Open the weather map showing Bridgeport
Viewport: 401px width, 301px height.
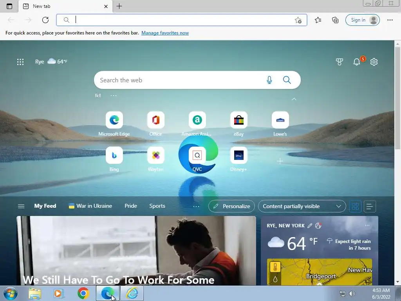pyautogui.click(x=320, y=272)
